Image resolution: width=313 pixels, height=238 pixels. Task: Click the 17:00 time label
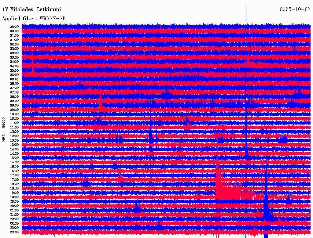click(14, 175)
